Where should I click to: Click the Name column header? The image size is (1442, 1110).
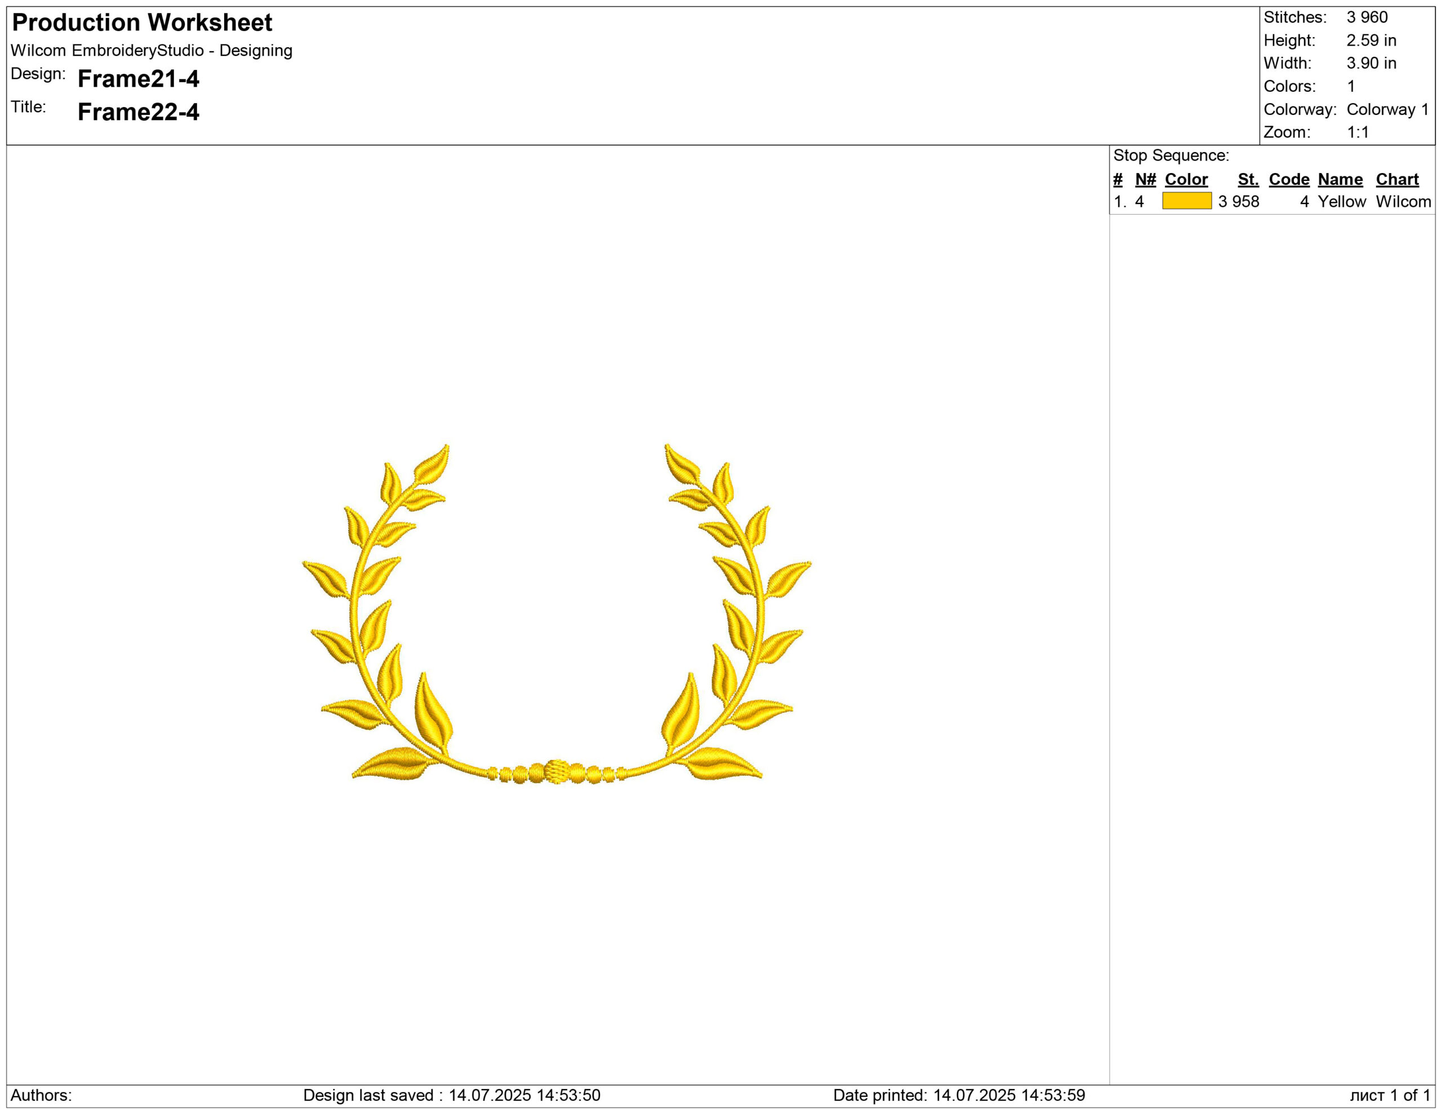click(x=1339, y=180)
